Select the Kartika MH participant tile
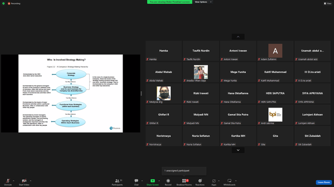This screenshot has width=334, height=187. coord(238,136)
